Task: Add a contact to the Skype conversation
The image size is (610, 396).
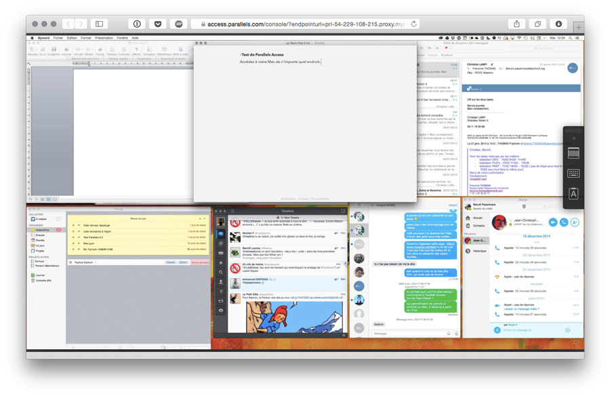Action: tap(575, 222)
